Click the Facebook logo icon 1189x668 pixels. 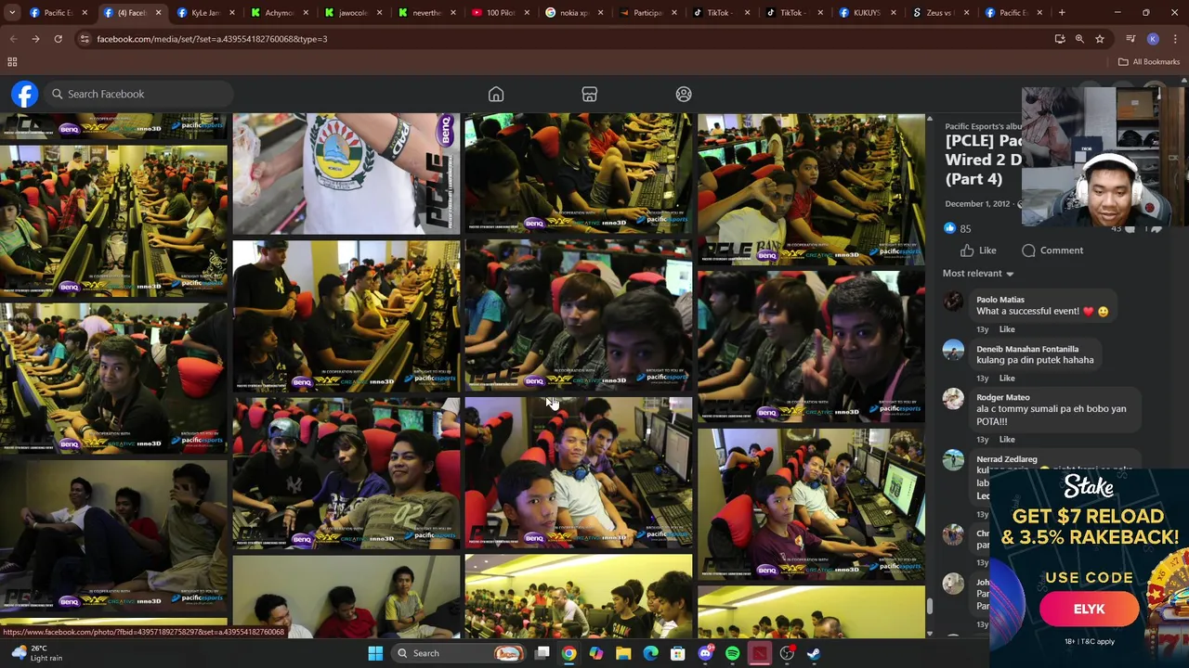25,94
